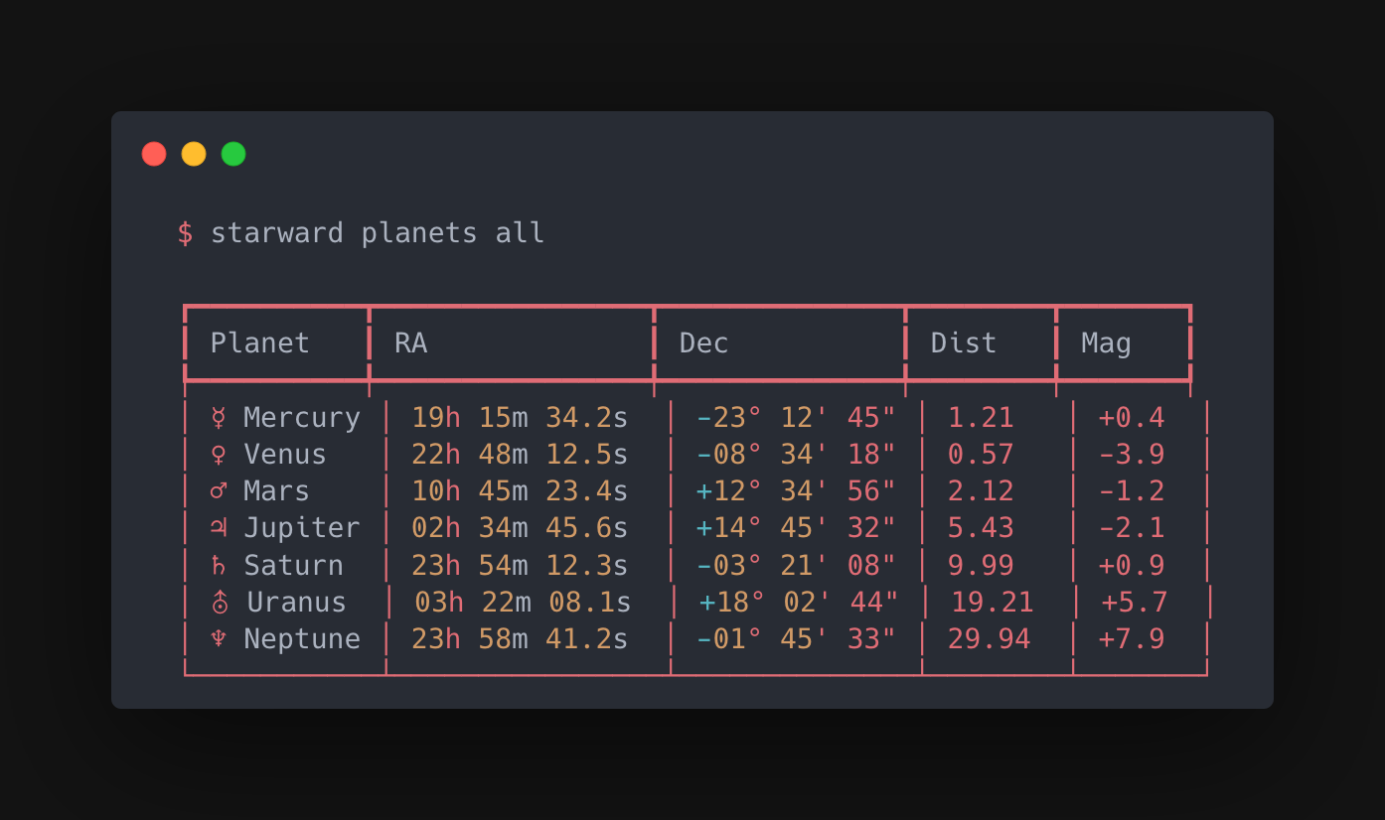Click the red close traffic light

coord(155,154)
